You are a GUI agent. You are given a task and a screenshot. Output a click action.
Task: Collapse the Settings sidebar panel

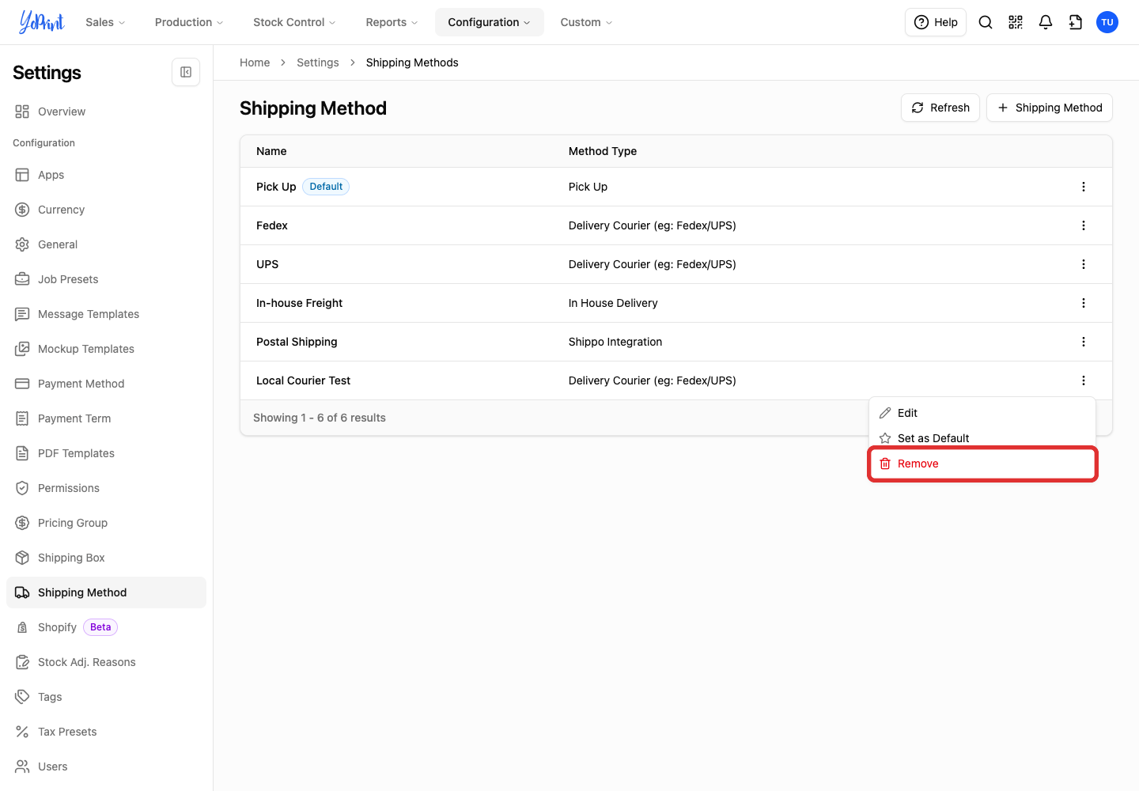(186, 72)
